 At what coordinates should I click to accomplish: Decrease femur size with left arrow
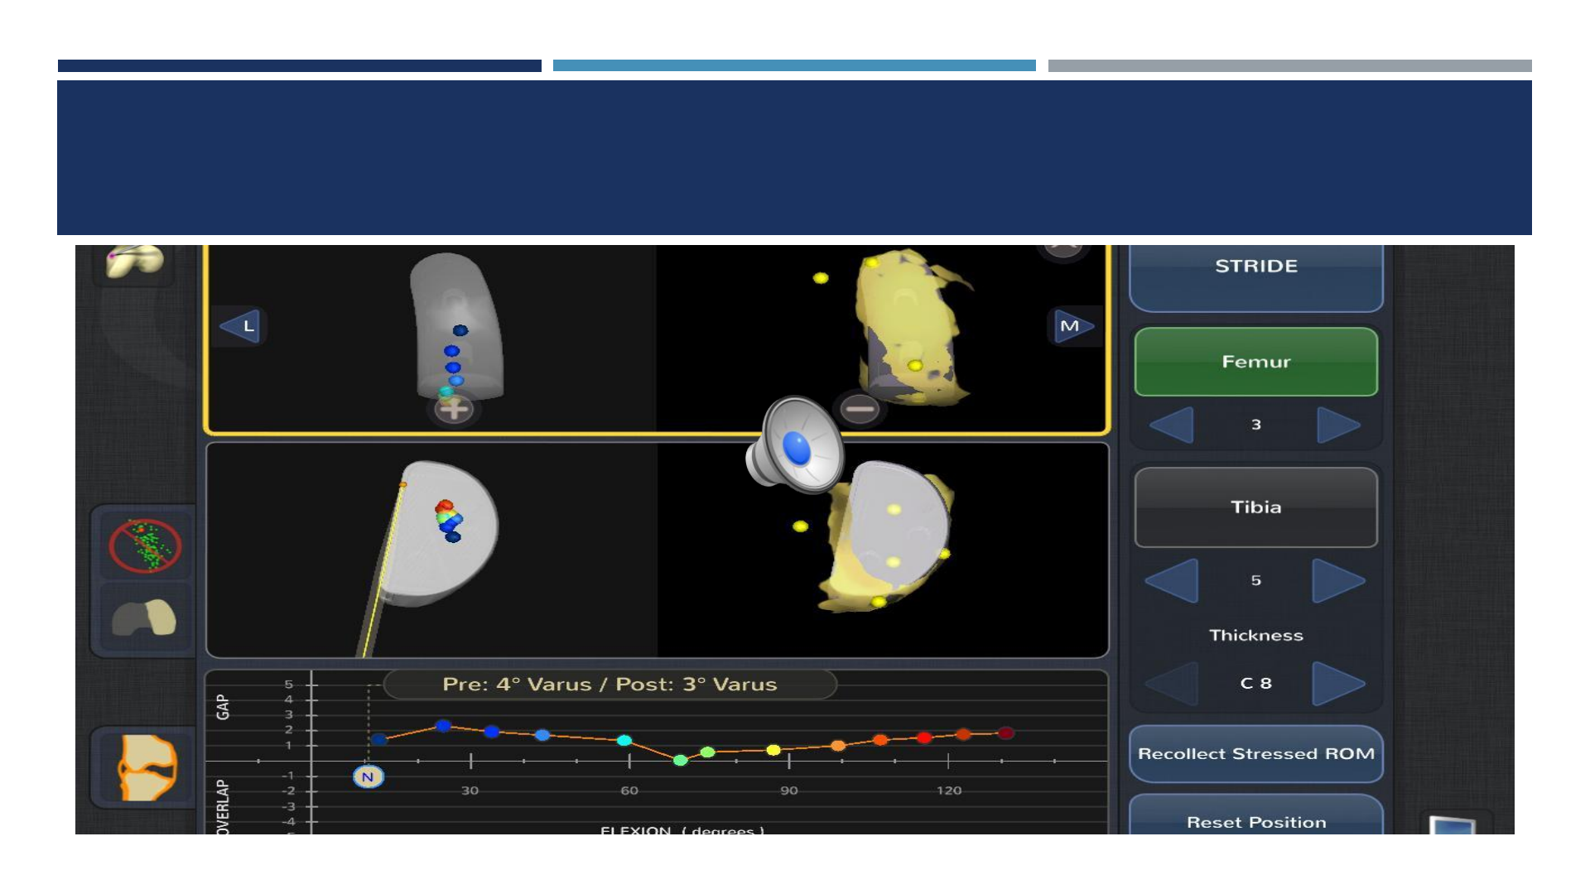[x=1172, y=425]
